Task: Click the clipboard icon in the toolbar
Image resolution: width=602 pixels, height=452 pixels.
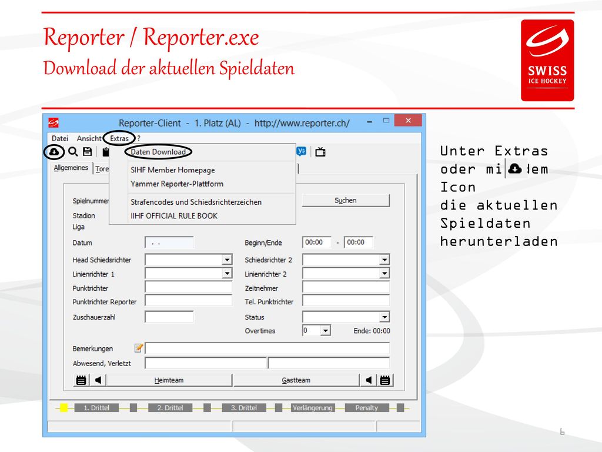Action: [x=106, y=152]
